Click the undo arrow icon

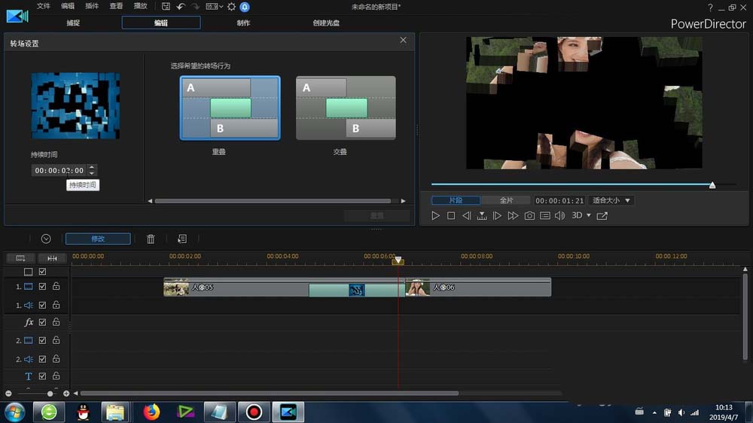(181, 6)
